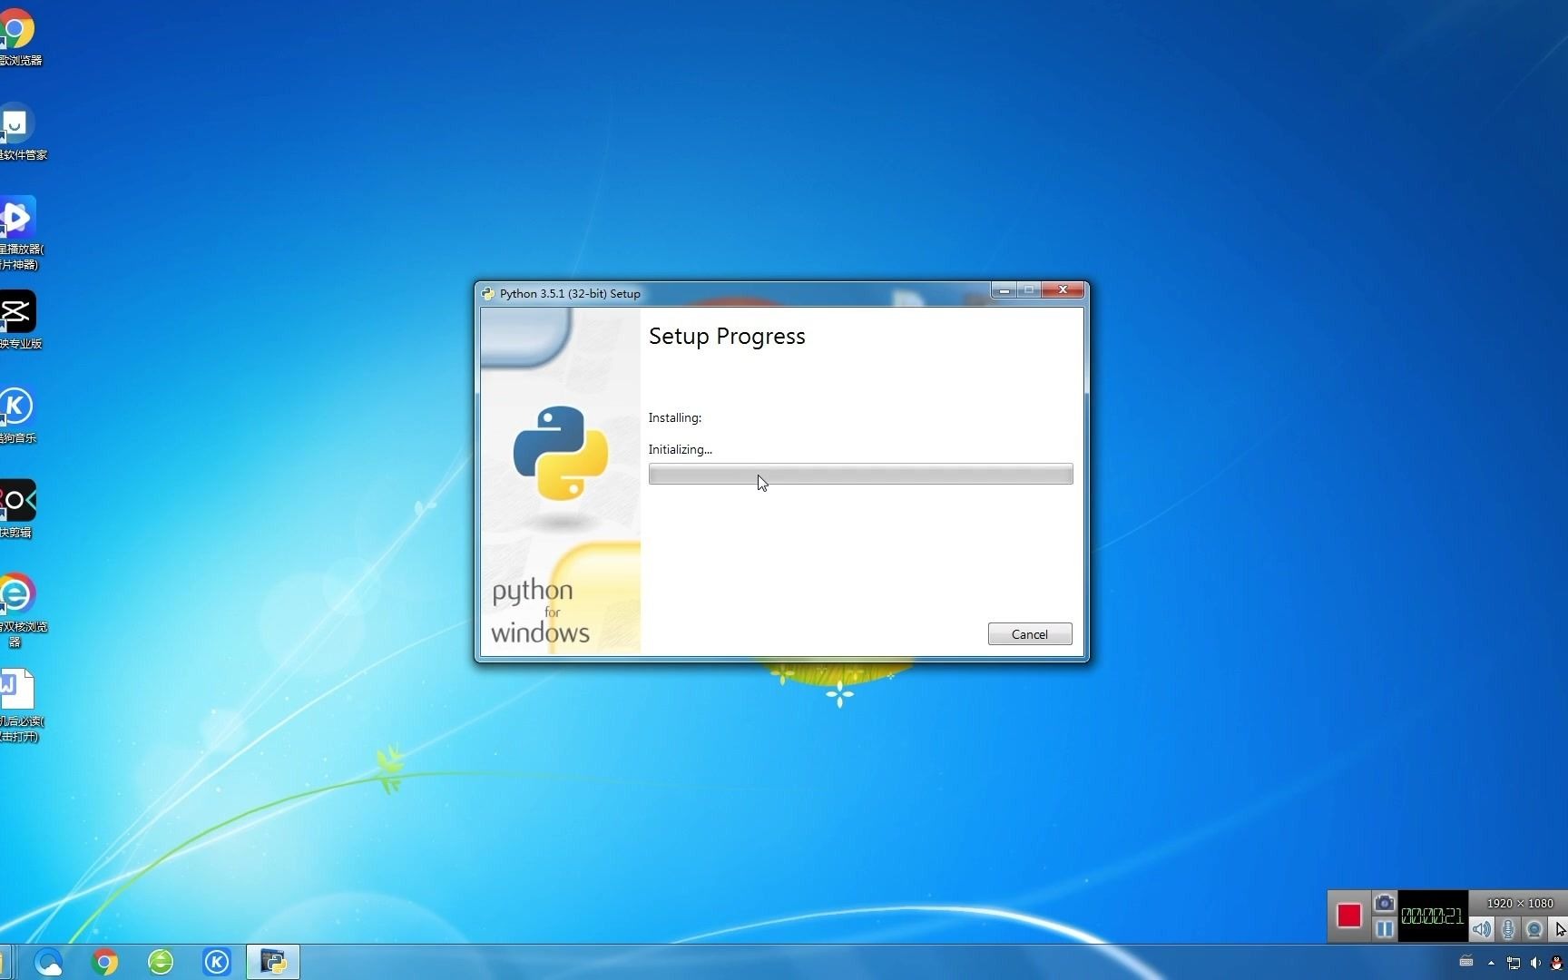Viewport: 1568px width, 980px height.
Task: Toggle system sound capture in the recorder
Action: pyautogui.click(x=1482, y=928)
